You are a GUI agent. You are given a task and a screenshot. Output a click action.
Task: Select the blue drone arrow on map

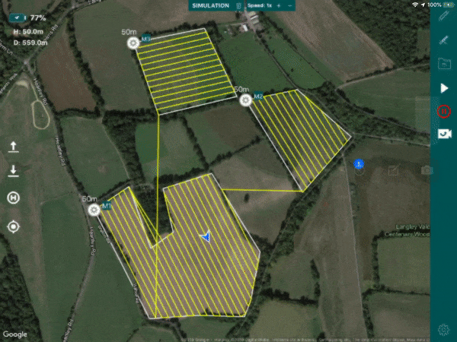206,236
